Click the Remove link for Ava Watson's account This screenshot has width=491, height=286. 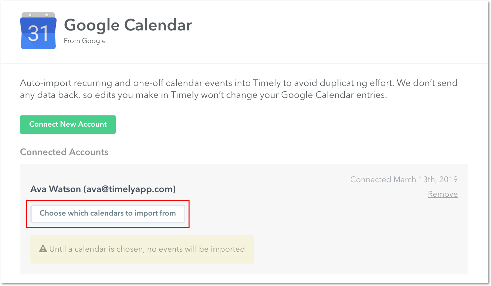(x=442, y=194)
